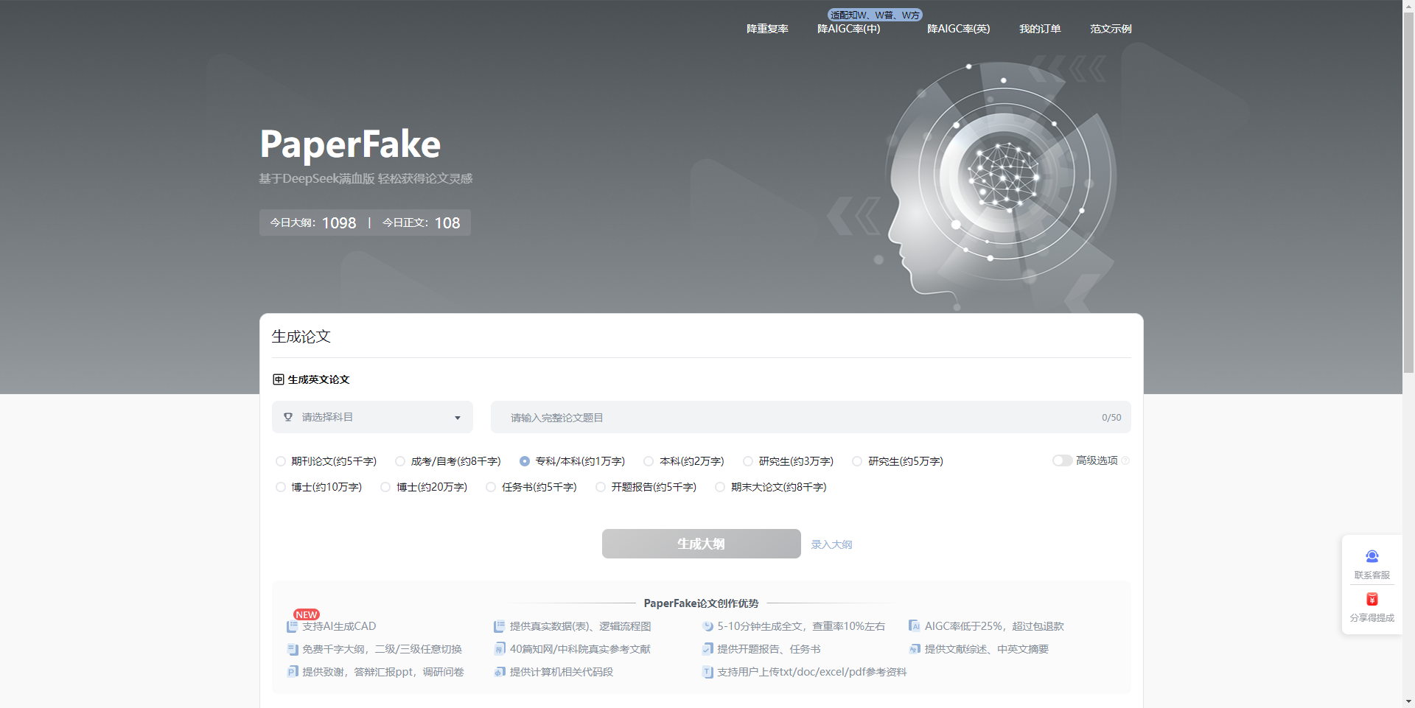Click the icon beside 40篇知网/中科院真实参考文献
1415x708 pixels.
499,649
